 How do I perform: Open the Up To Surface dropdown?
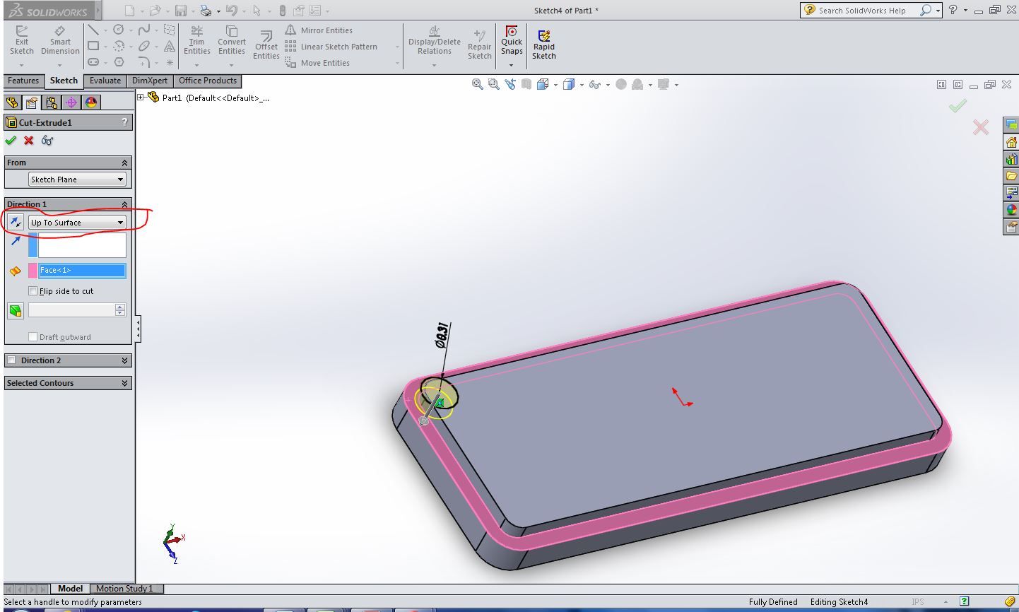click(78, 222)
